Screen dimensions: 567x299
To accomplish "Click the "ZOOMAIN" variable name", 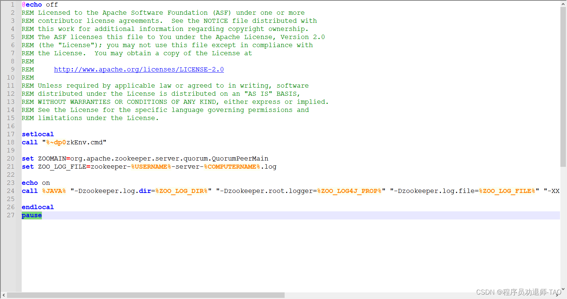I will click(x=52, y=158).
